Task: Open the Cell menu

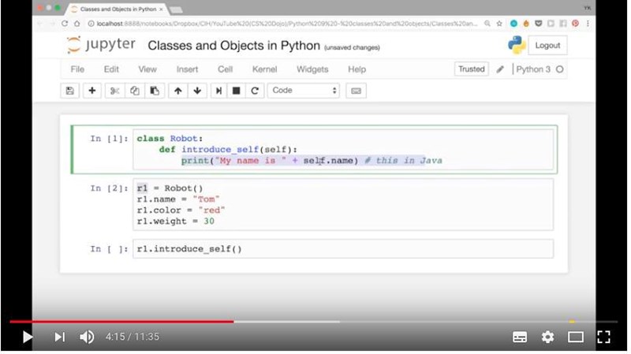Action: [x=225, y=69]
